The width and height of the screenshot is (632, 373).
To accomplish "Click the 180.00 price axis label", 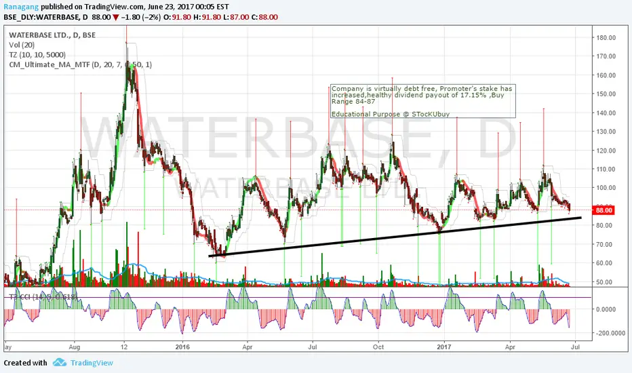I will pyautogui.click(x=606, y=37).
